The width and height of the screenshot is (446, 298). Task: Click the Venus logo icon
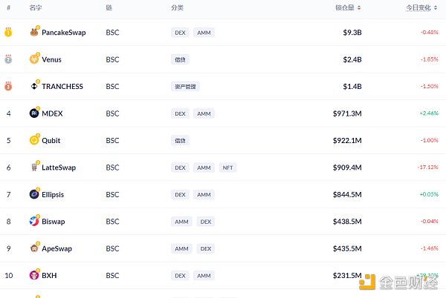34,59
